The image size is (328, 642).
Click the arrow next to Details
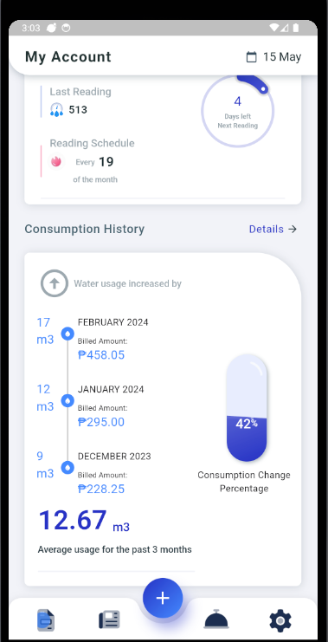[x=292, y=229]
